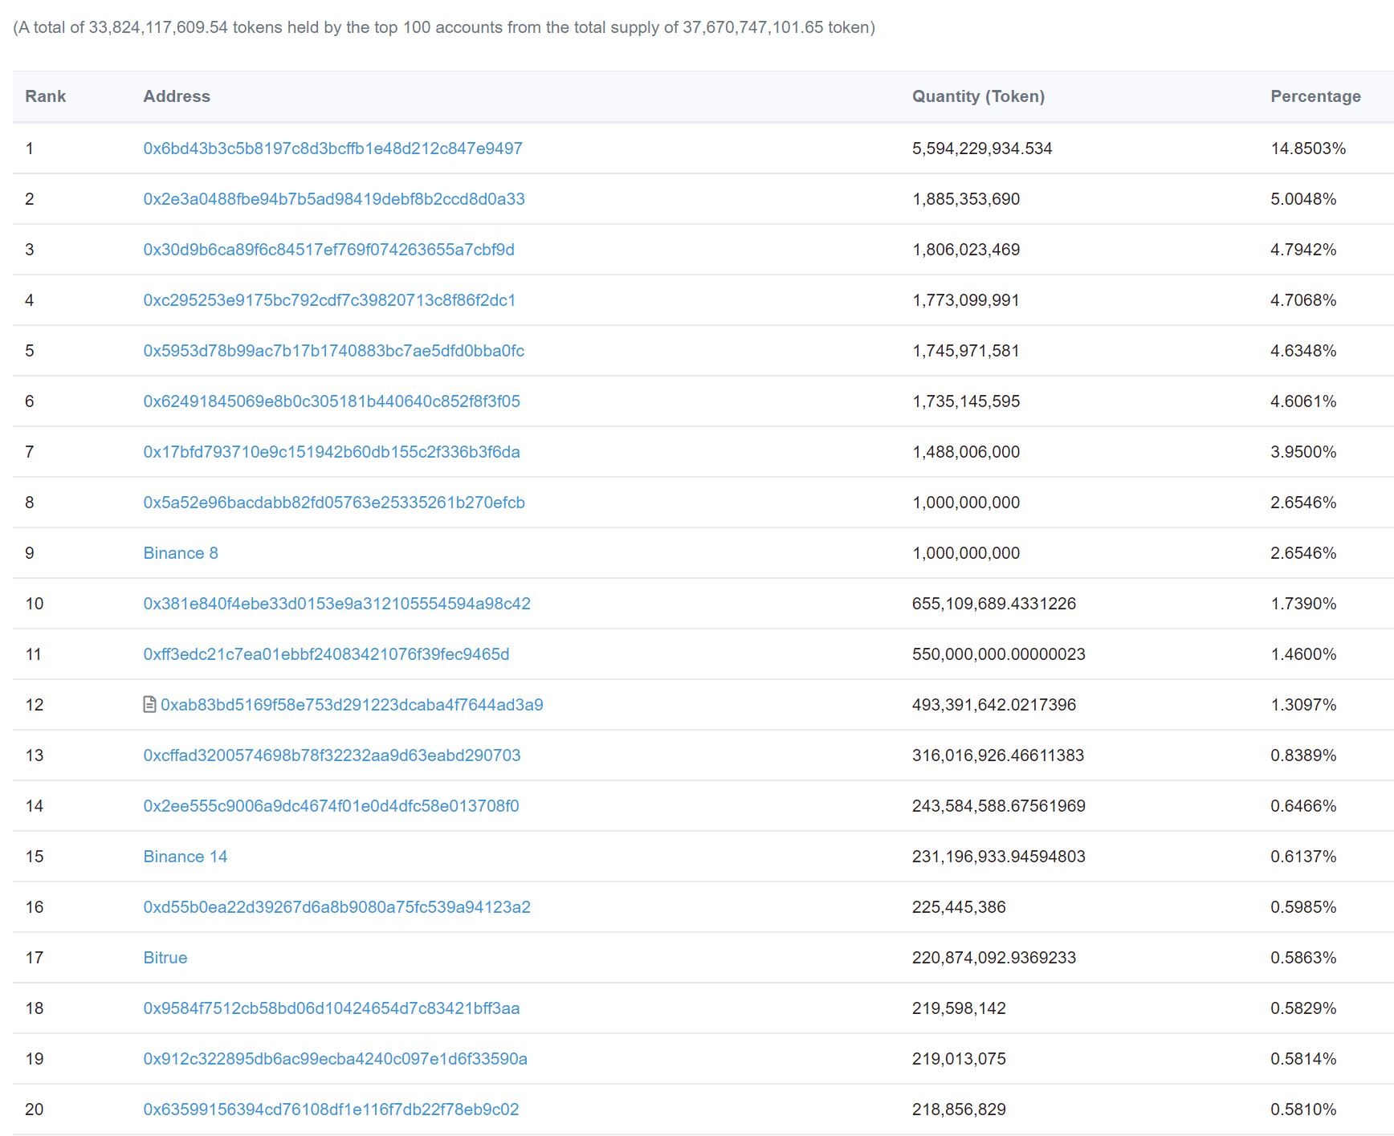Select percentage 4.6061%
Image resolution: width=1394 pixels, height=1136 pixels.
[1303, 401]
